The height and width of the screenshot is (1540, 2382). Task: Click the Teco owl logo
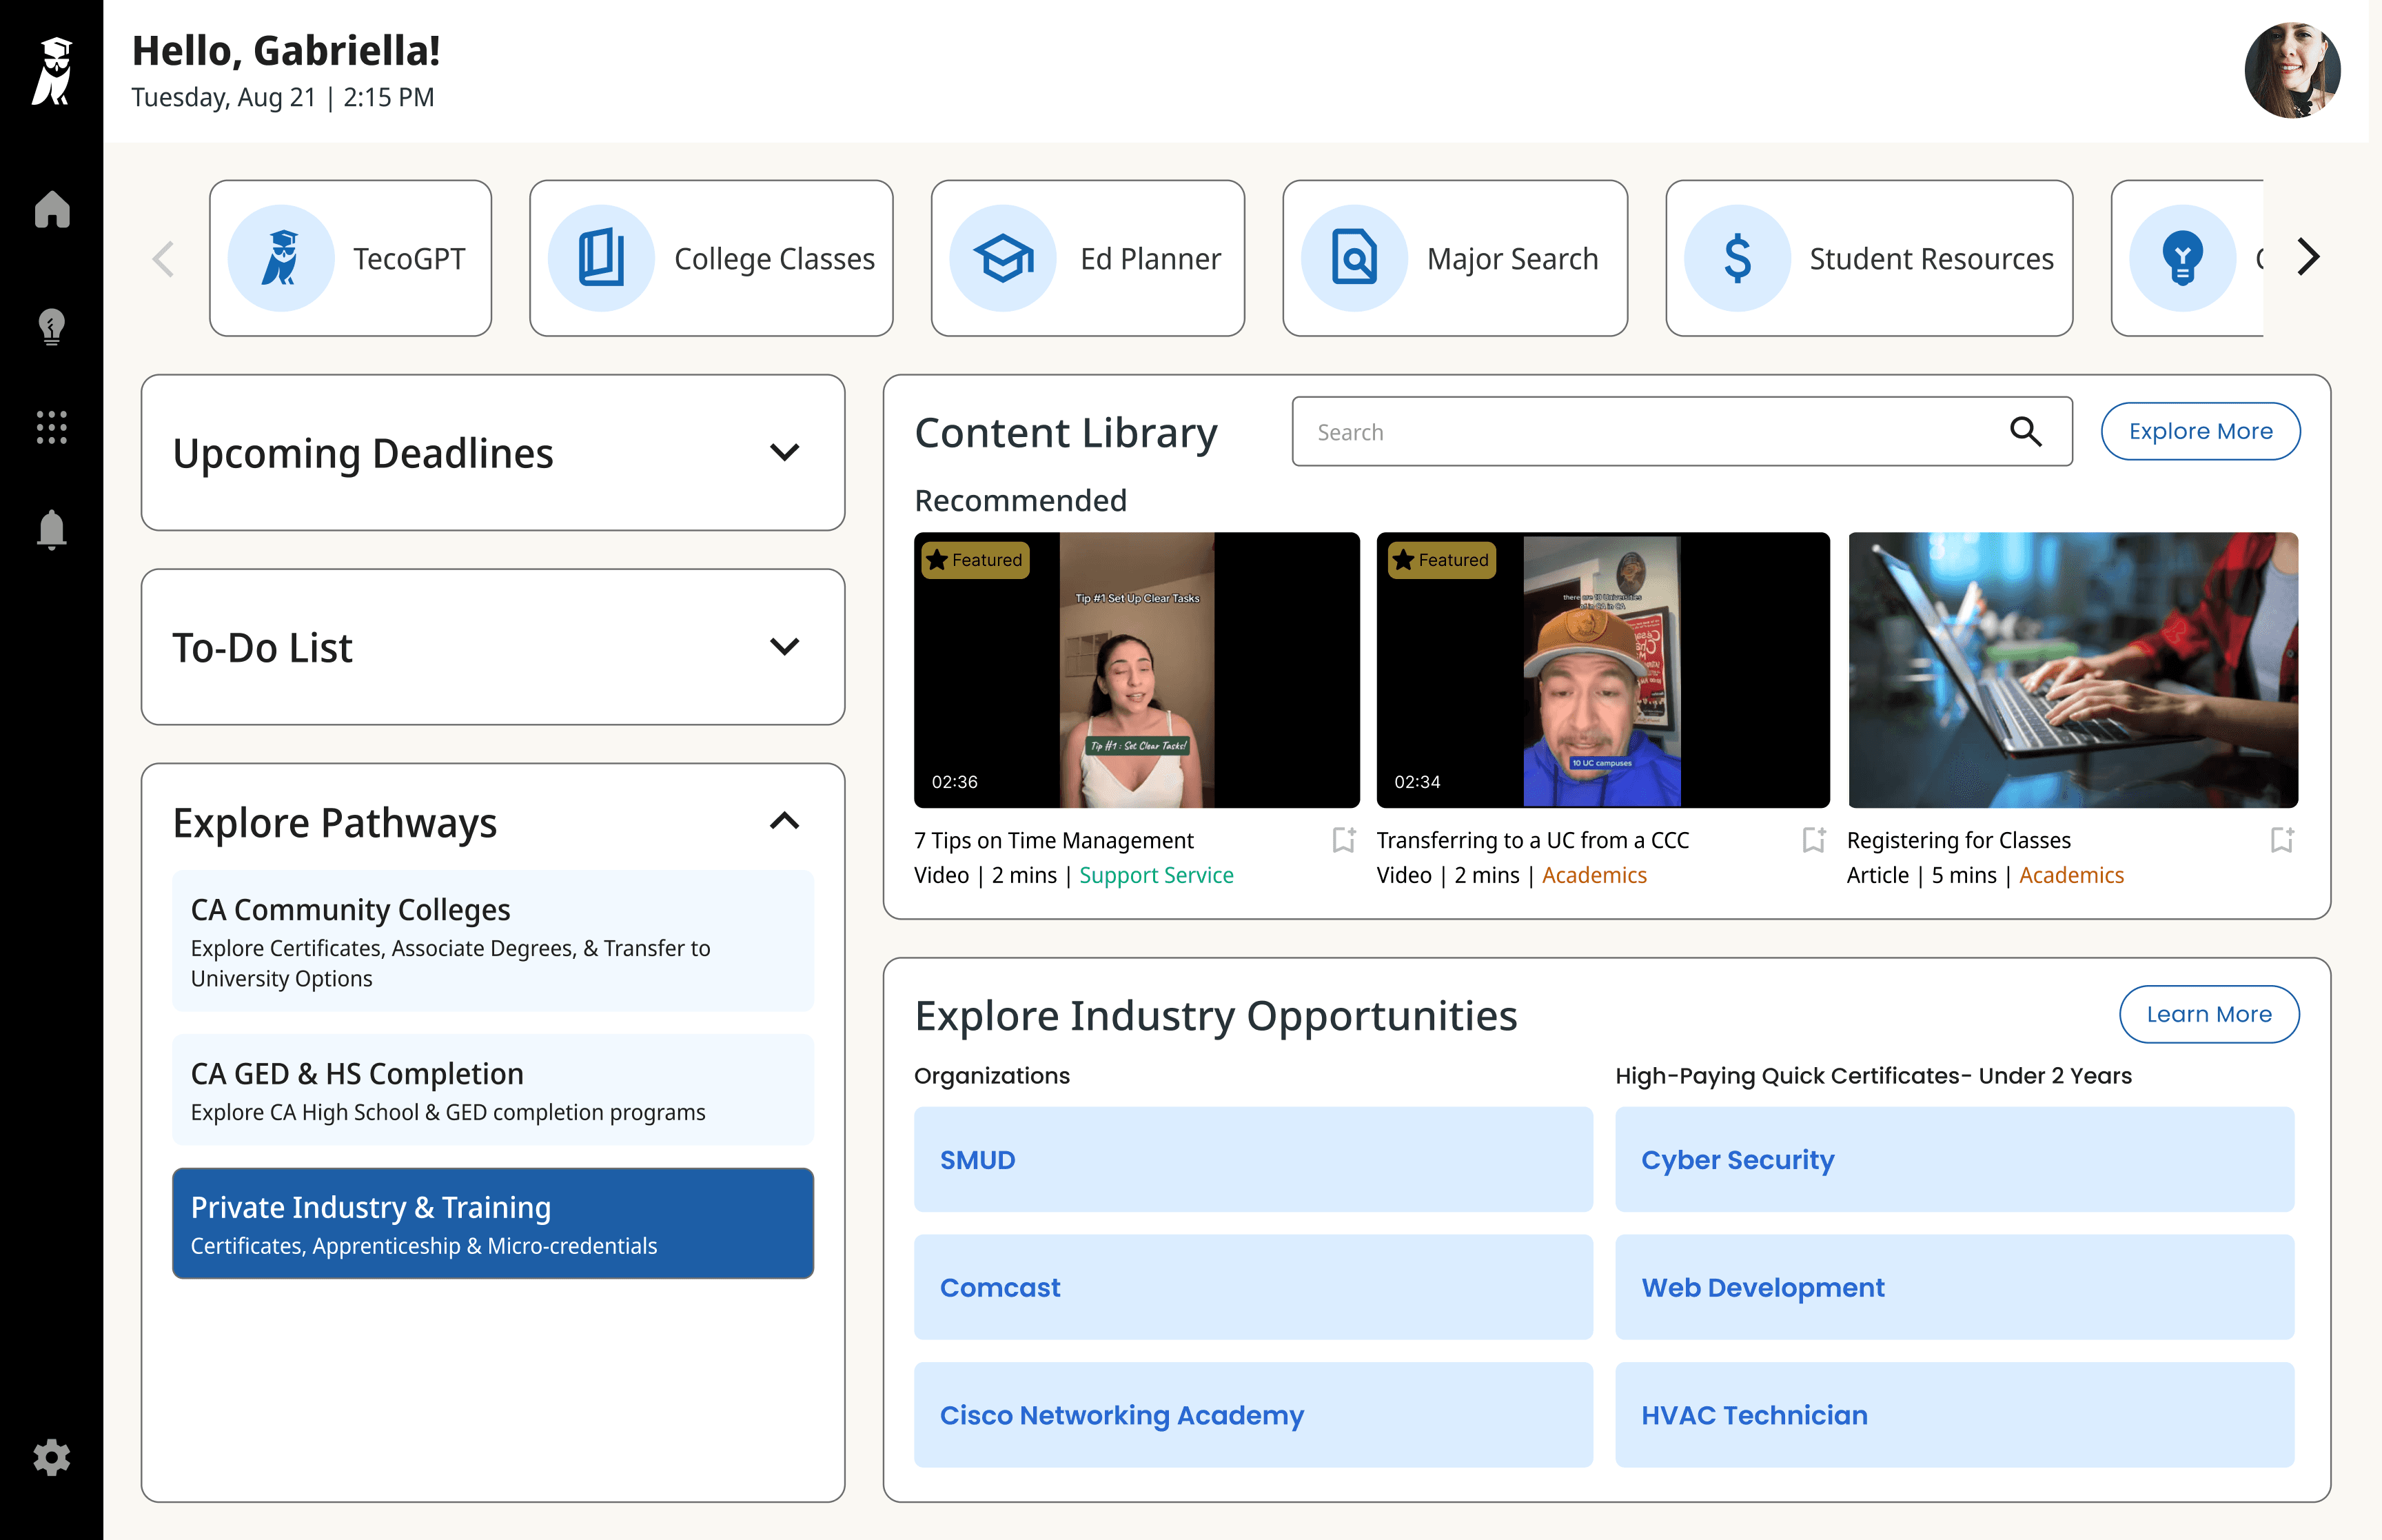coord(53,71)
